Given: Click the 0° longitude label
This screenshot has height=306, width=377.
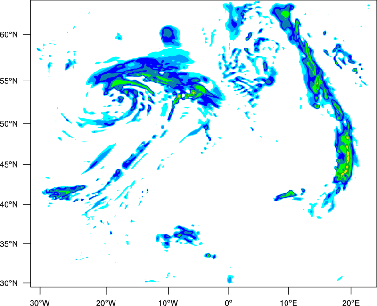Looking at the screenshot, I should [x=229, y=303].
